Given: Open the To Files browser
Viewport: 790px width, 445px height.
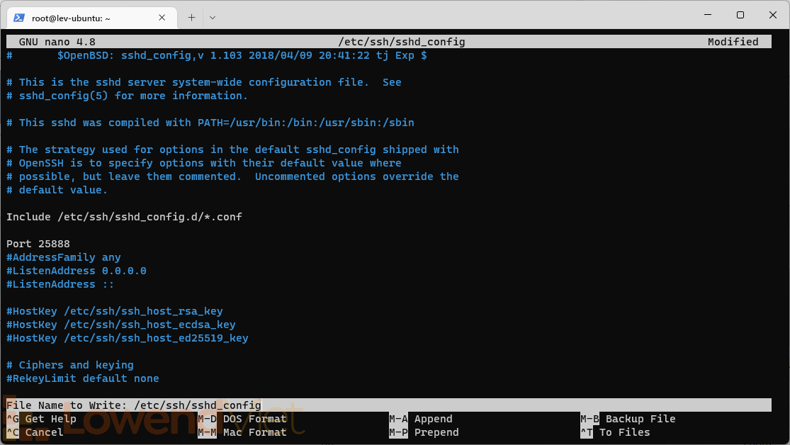Looking at the screenshot, I should (615, 432).
